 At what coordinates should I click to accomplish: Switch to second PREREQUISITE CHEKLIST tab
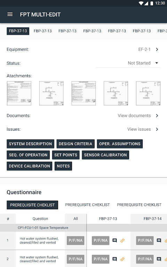click(87, 205)
